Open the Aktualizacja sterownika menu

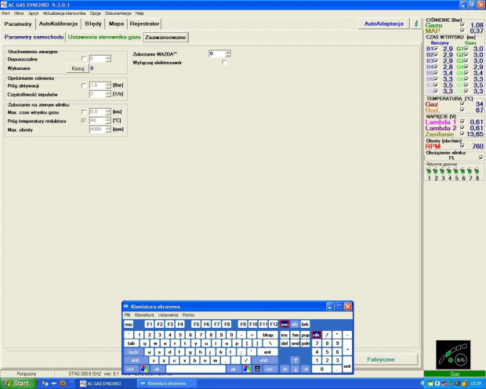tap(64, 13)
